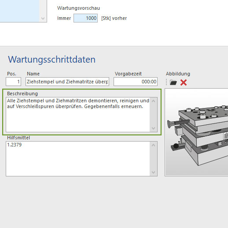Select the tool illustration thumbnail
228x228 pixels.
point(197,132)
